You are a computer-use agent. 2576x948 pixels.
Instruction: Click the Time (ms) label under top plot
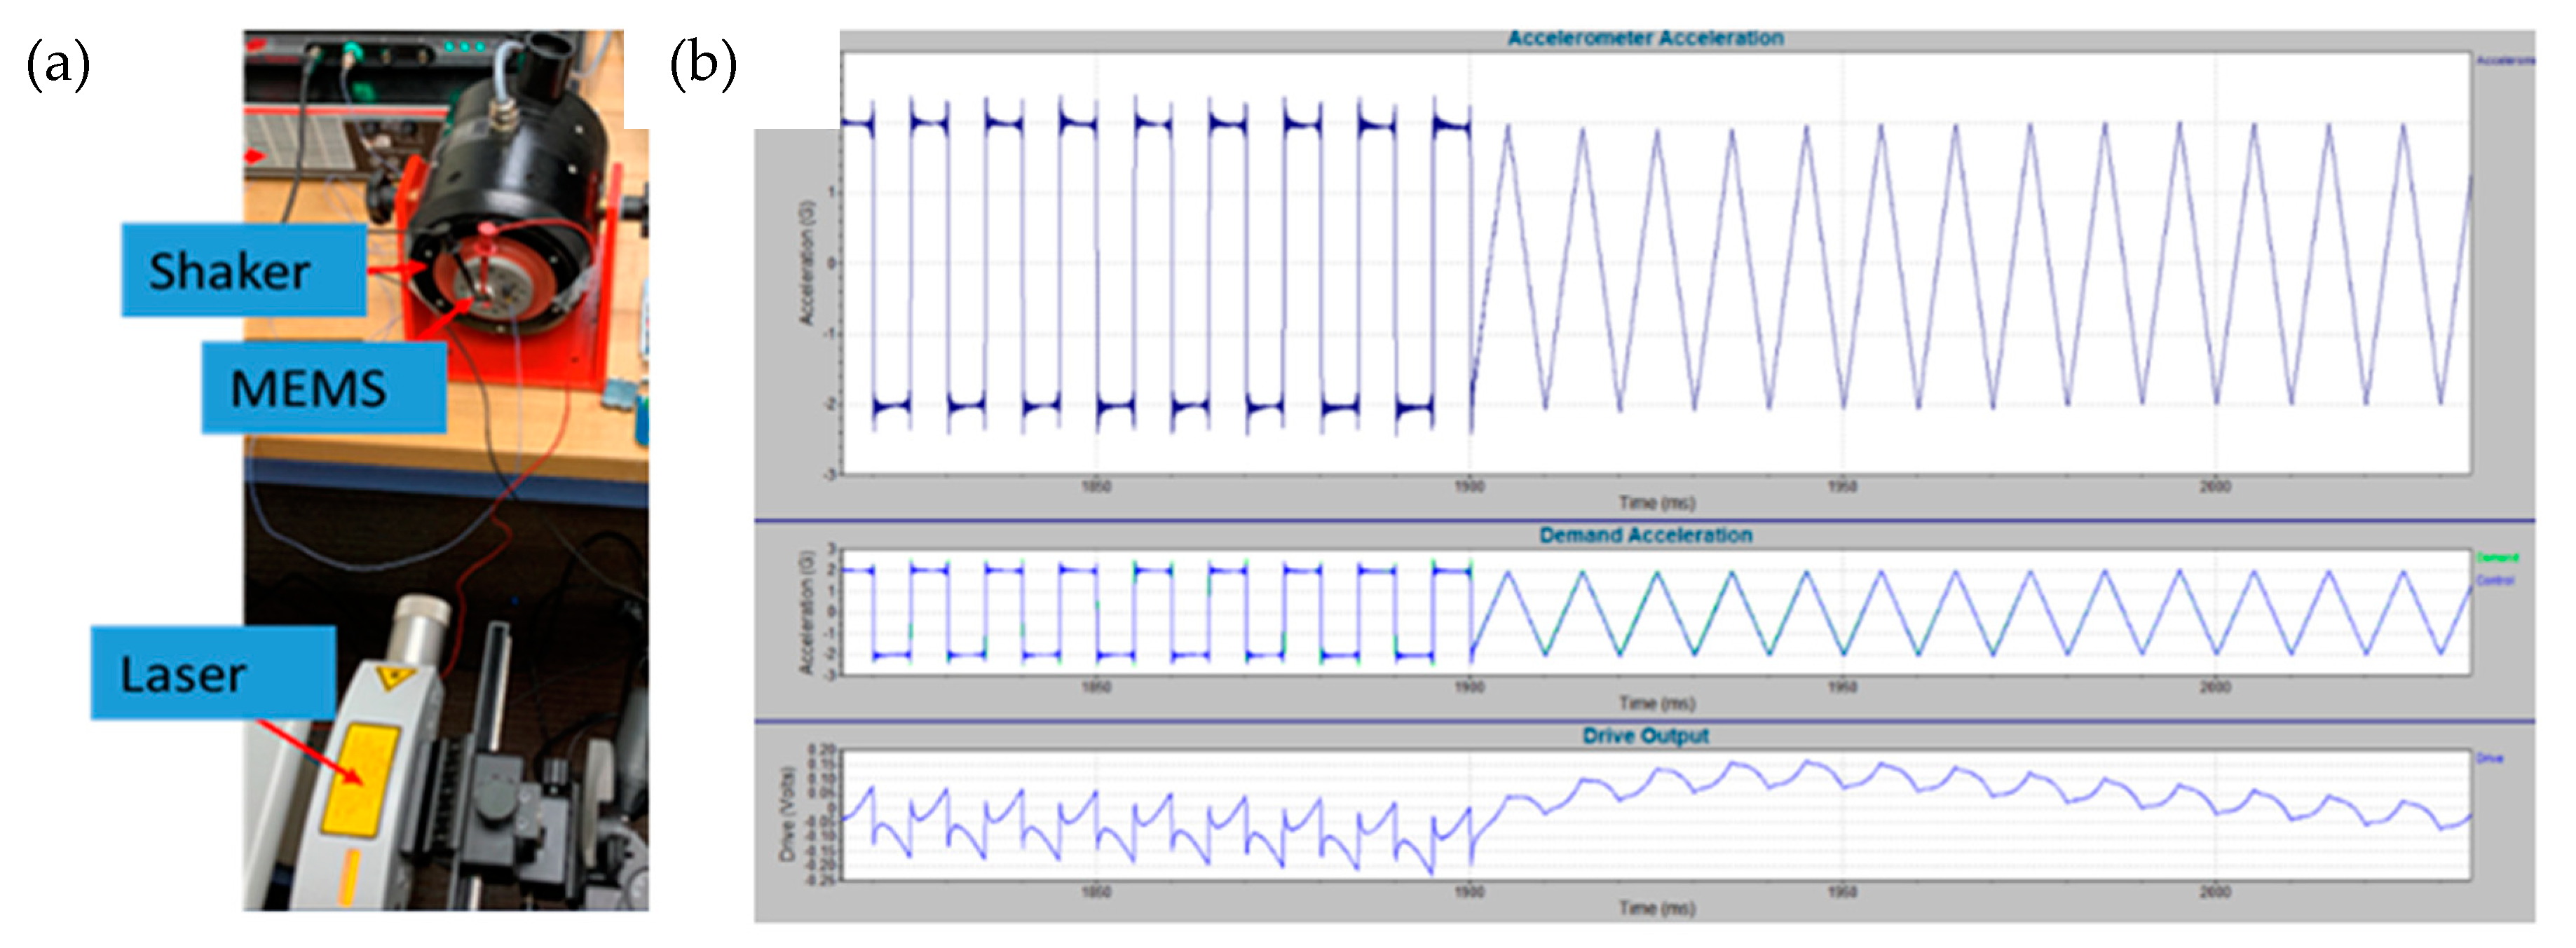1657,503
